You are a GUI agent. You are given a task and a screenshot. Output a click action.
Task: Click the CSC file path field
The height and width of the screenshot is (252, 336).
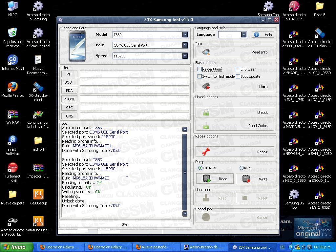(134, 108)
